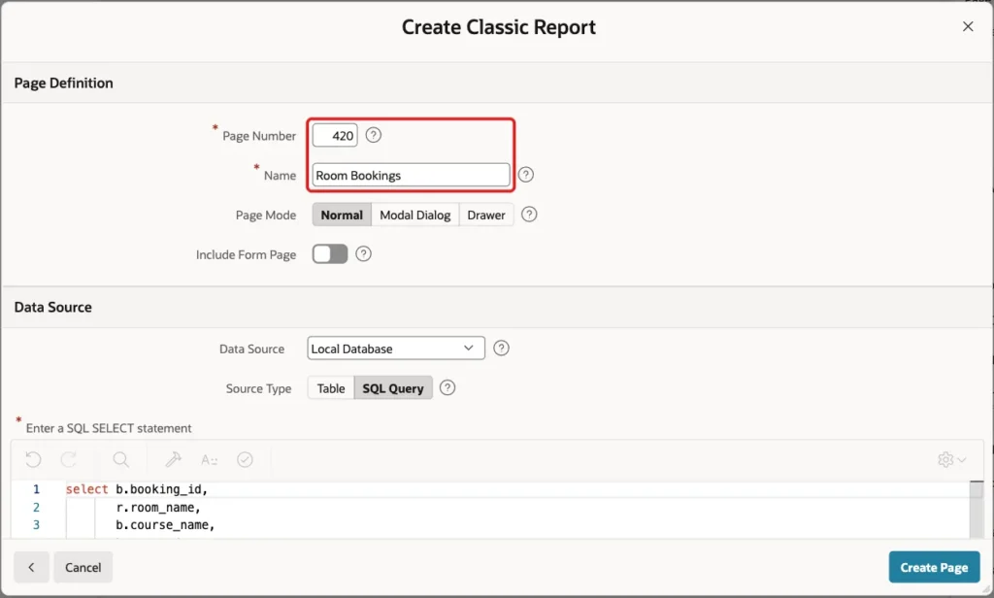Click the Data Source section heading
Screen dimensions: 994x598
coord(52,307)
